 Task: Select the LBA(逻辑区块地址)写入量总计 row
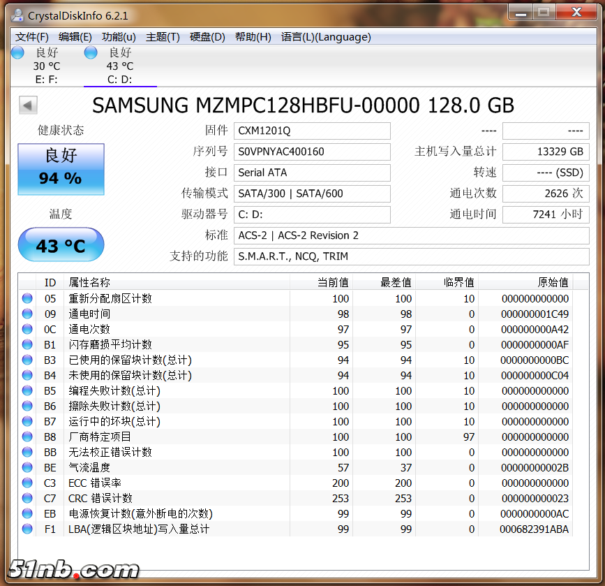[x=296, y=529]
